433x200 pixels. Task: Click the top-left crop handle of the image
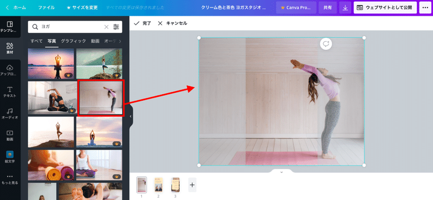pos(199,37)
